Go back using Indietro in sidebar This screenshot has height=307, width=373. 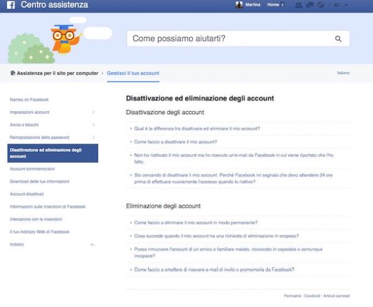(x=17, y=244)
